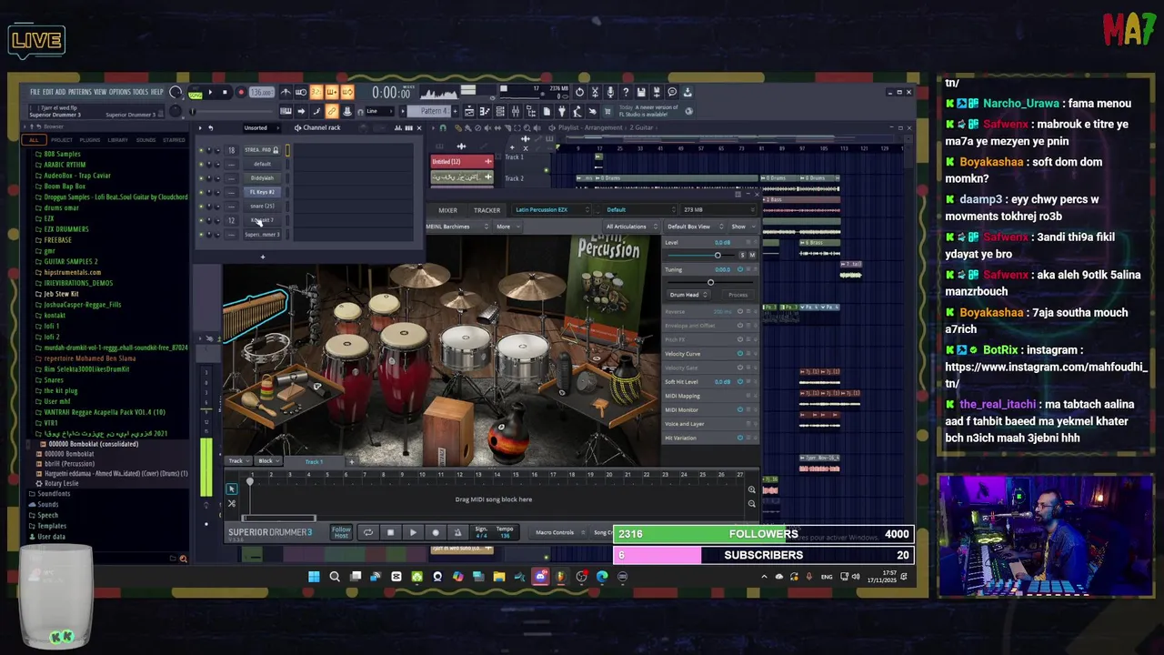Viewport: 1164px width, 655px height.
Task: Click the Tuning slider handle
Action: click(710, 282)
